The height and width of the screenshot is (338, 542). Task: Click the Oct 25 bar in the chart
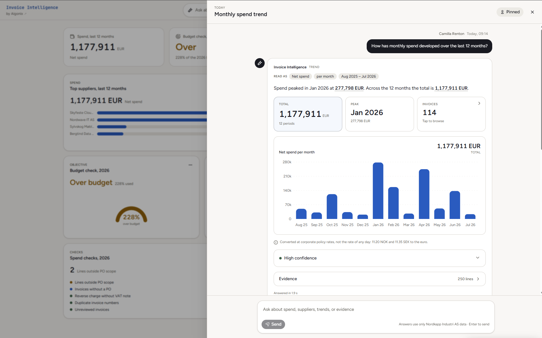pos(332,207)
